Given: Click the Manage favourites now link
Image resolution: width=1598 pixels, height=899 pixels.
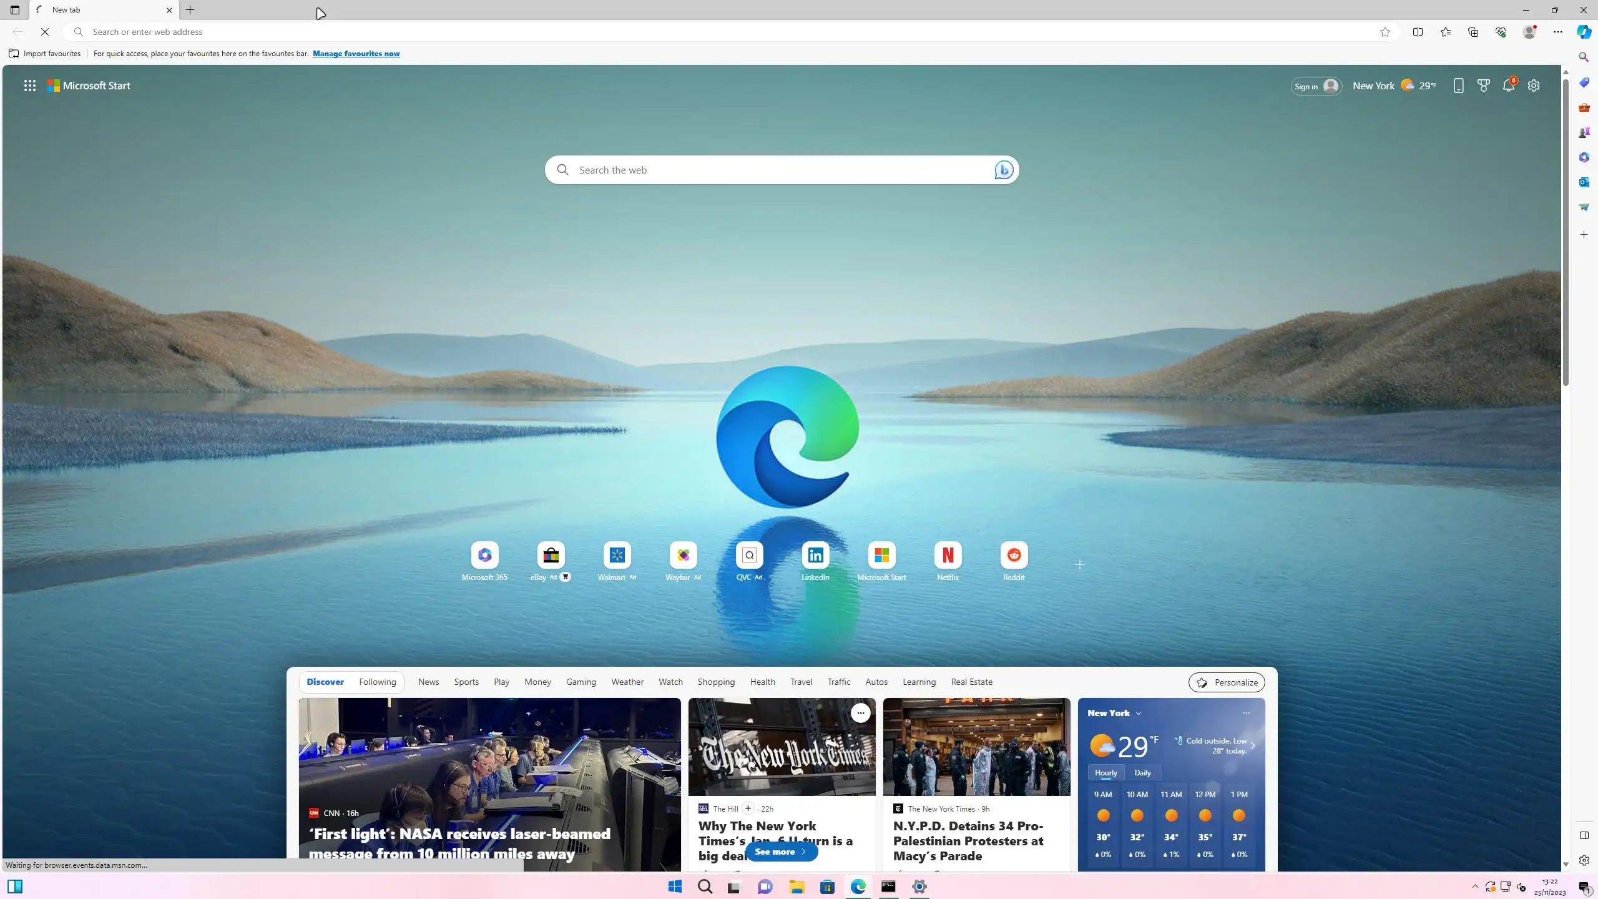Looking at the screenshot, I should coord(356,54).
